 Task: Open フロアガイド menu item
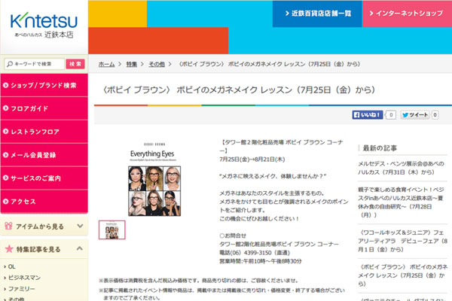[x=44, y=108]
